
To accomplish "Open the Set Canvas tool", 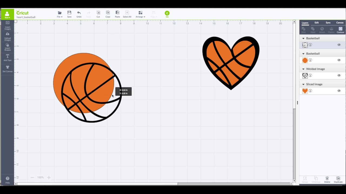I will click(x=7, y=69).
